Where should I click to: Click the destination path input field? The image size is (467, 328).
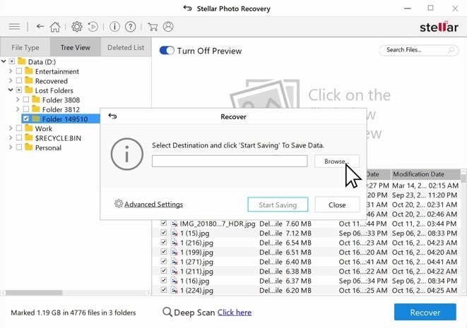coord(230,161)
